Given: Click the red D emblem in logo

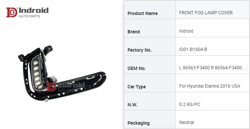Looking at the screenshot, I should (12, 12).
